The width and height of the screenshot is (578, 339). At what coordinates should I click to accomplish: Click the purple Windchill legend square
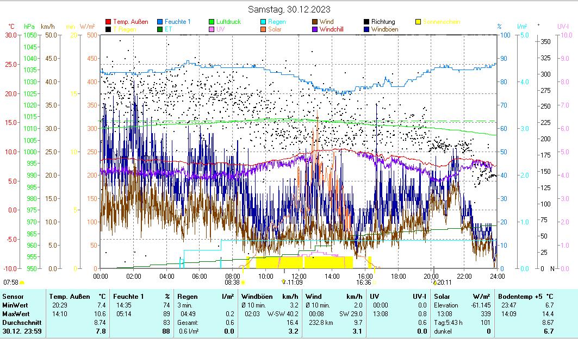pyautogui.click(x=315, y=29)
